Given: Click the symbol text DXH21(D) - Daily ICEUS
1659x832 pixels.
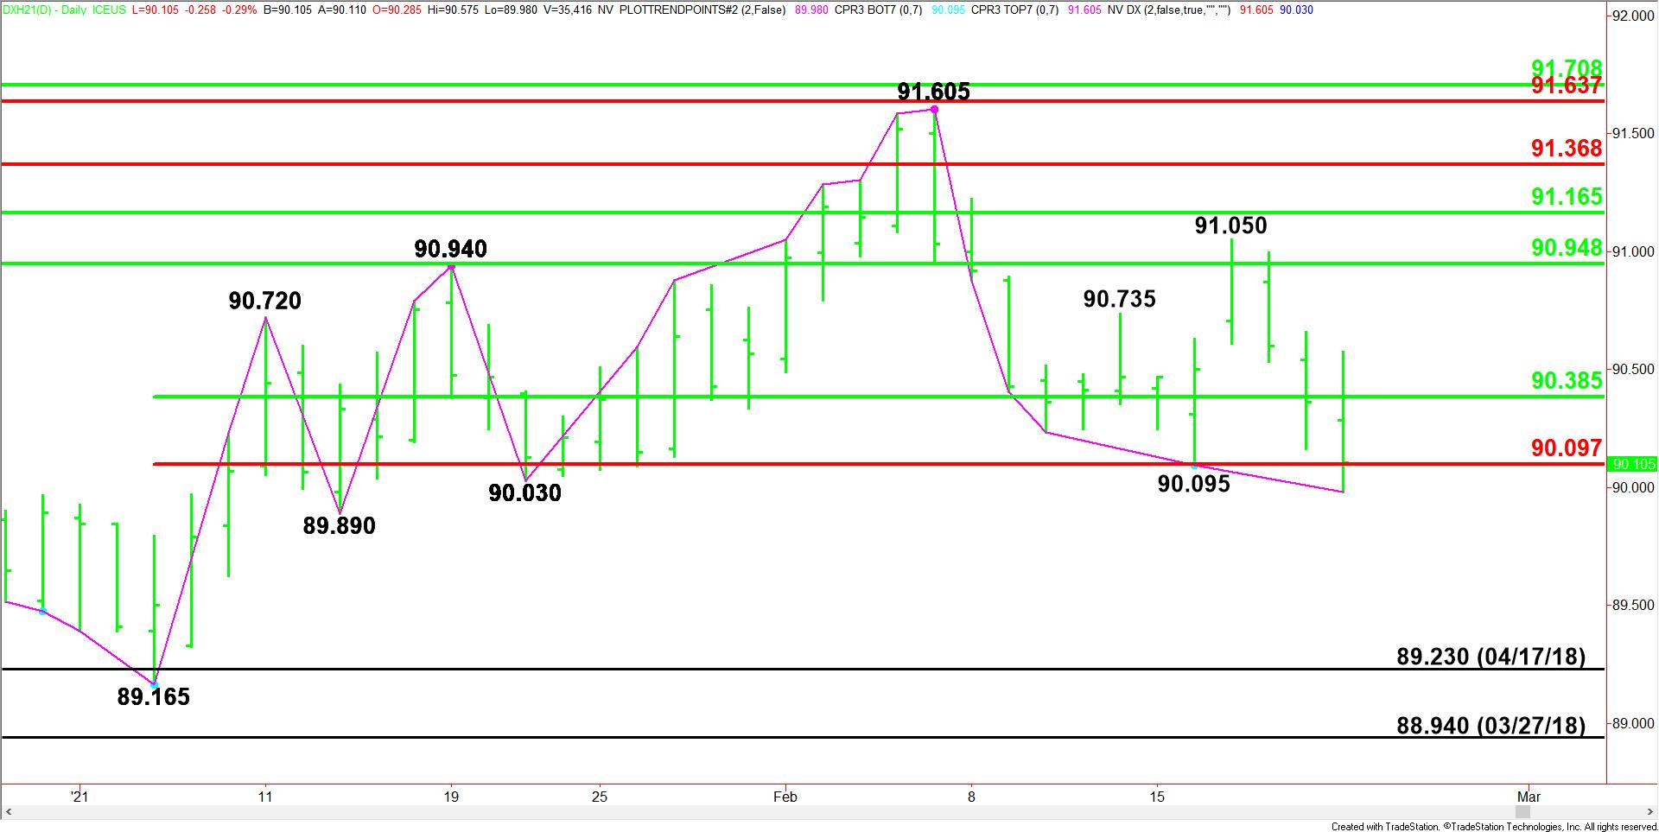Looking at the screenshot, I should [65, 10].
